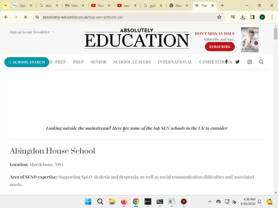Click the browser forward arrow
This screenshot has height=208, width=278.
pyautogui.click(x=16, y=17)
